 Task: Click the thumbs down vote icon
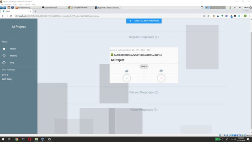(161, 71)
